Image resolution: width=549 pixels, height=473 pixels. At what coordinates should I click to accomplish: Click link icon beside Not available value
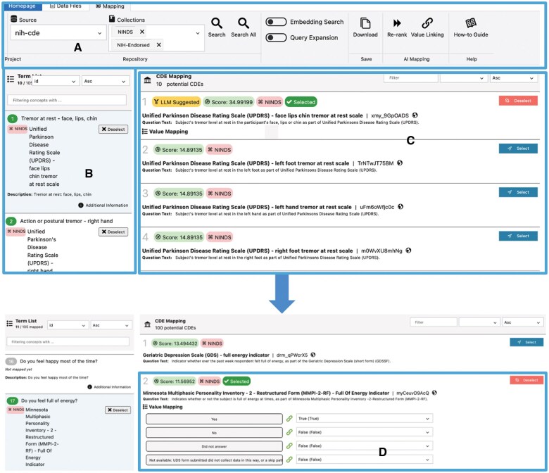[289, 460]
